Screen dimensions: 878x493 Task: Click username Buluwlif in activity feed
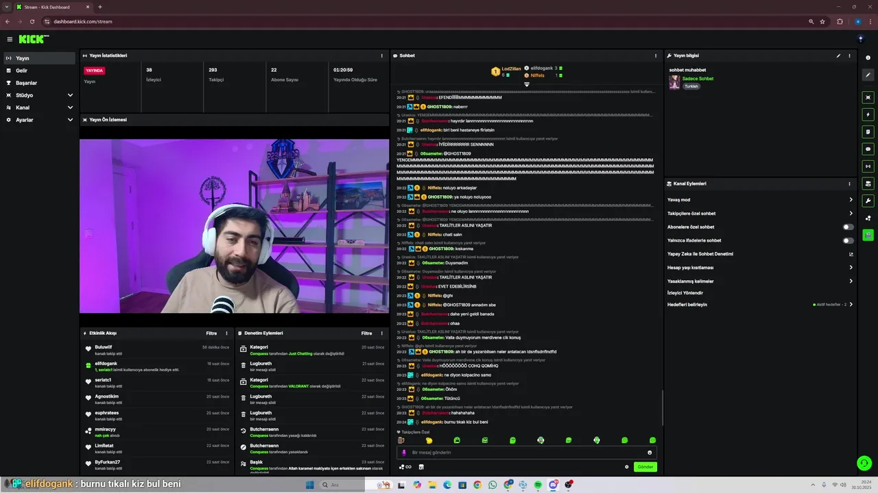click(x=104, y=347)
